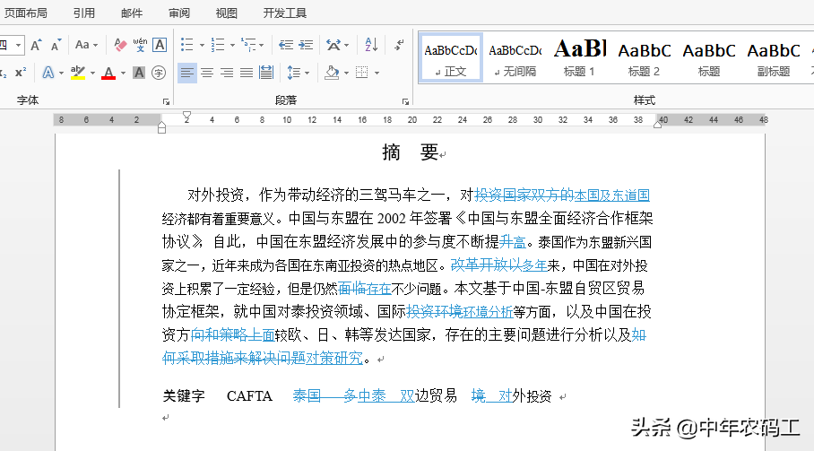Image resolution: width=814 pixels, height=451 pixels.
Task: Click the CAFTA keyword in the document
Action: pyautogui.click(x=250, y=396)
